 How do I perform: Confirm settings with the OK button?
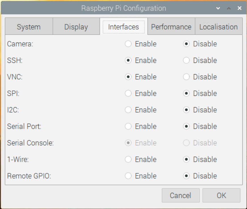click(221, 195)
